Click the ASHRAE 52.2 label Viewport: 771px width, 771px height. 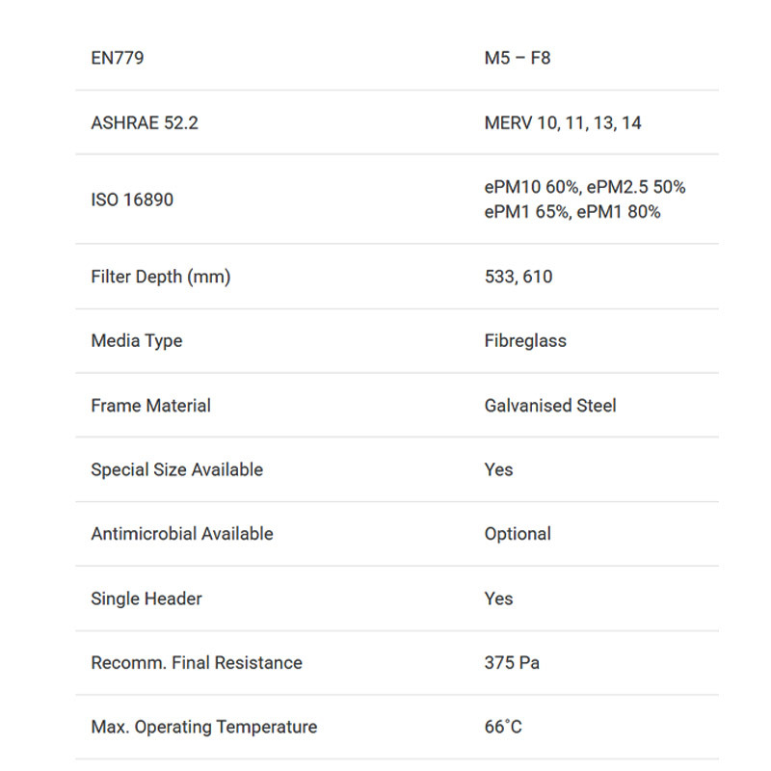[x=145, y=123]
